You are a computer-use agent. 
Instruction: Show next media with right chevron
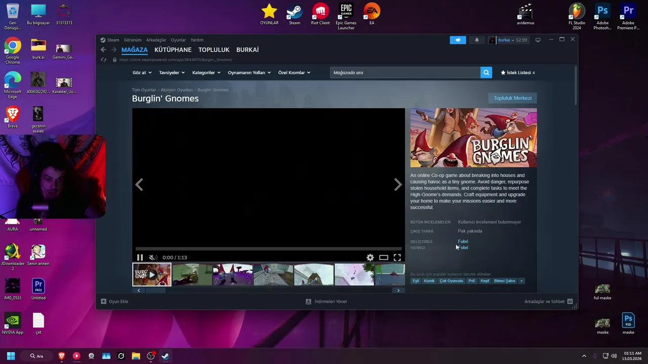point(398,185)
